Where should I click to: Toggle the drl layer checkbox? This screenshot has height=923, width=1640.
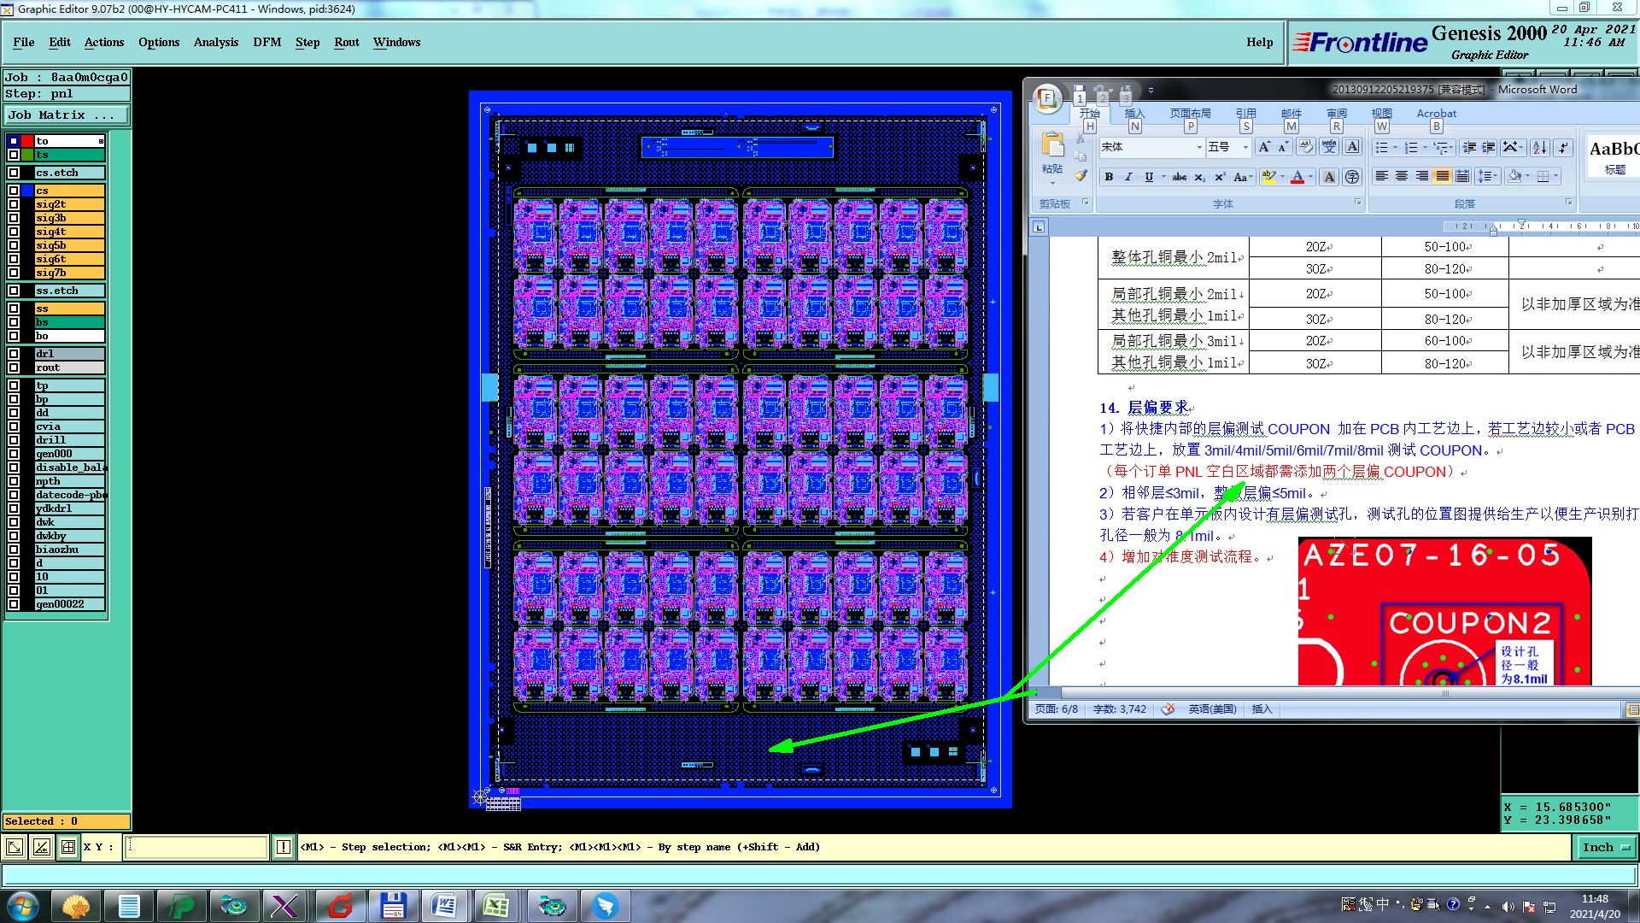(x=14, y=354)
